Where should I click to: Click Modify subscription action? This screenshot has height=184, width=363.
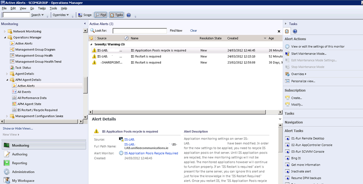(x=297, y=104)
